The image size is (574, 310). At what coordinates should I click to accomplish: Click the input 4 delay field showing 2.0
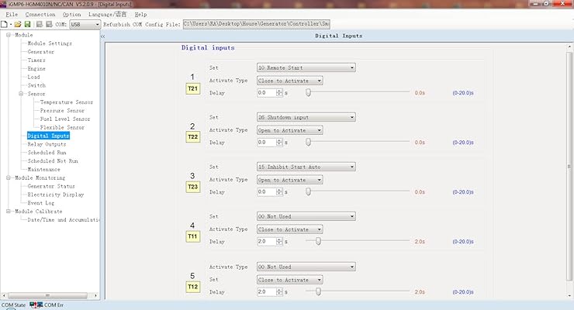tap(267, 241)
